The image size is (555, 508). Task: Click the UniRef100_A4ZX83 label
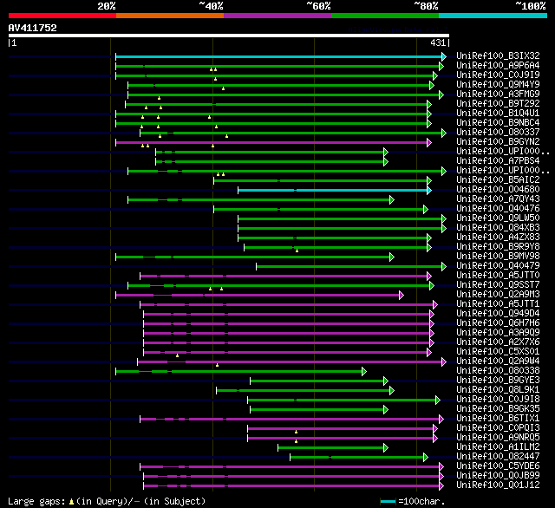(x=498, y=238)
